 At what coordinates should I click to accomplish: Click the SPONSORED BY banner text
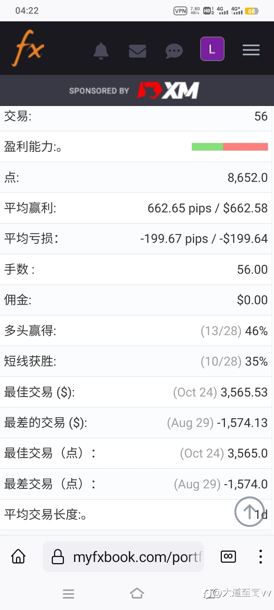point(99,91)
